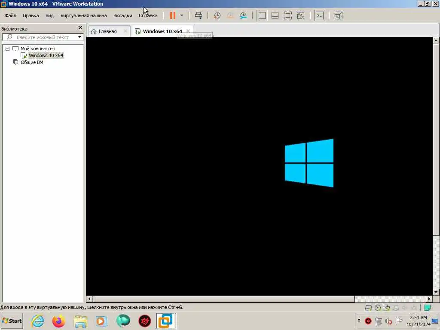
Task: Switch to Unity mode icon
Action: point(300,15)
